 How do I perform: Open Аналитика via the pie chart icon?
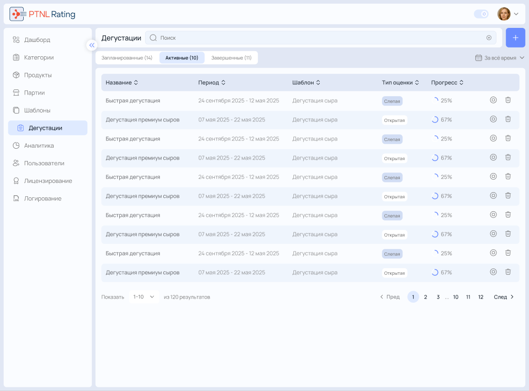(16, 146)
